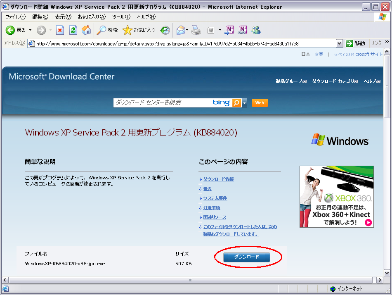The height and width of the screenshot is (295, 392).
Task: Open Favorites (お気に入り) star button
Action: click(139, 30)
